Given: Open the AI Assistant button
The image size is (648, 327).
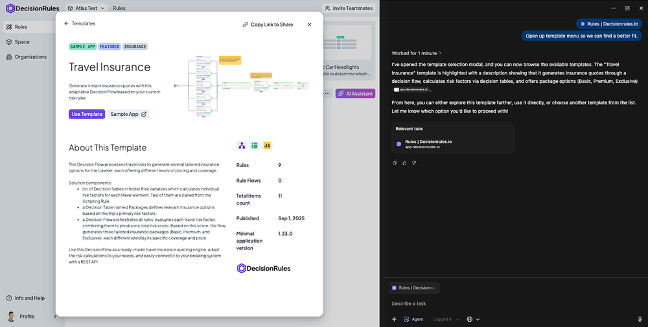Looking at the screenshot, I should [x=355, y=94].
